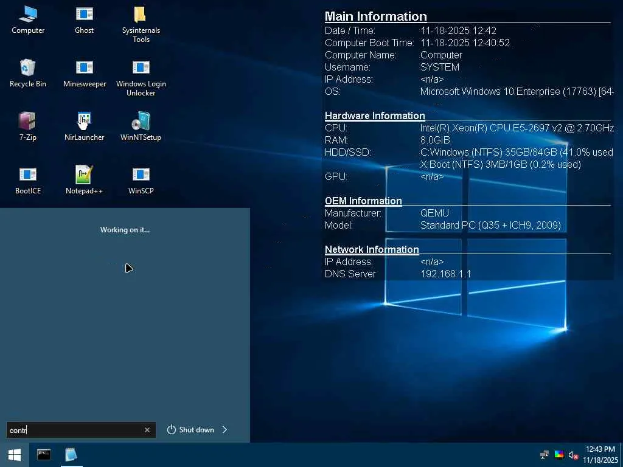The height and width of the screenshot is (467, 623).
Task: Click the OS value 'Microsoft Windows 10 Enterprise'
Action: [517, 91]
